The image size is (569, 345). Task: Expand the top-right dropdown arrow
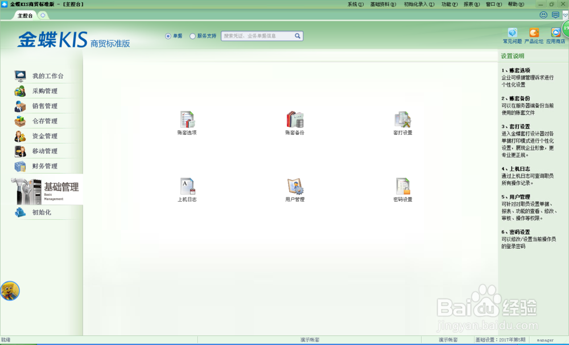tap(566, 15)
